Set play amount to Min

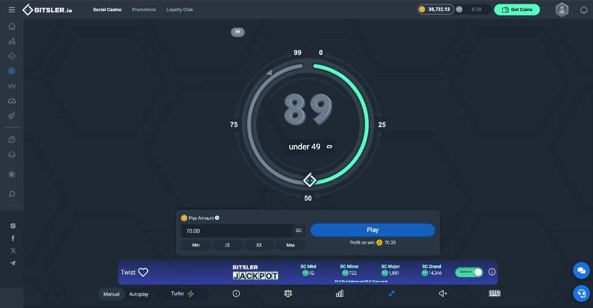point(196,245)
